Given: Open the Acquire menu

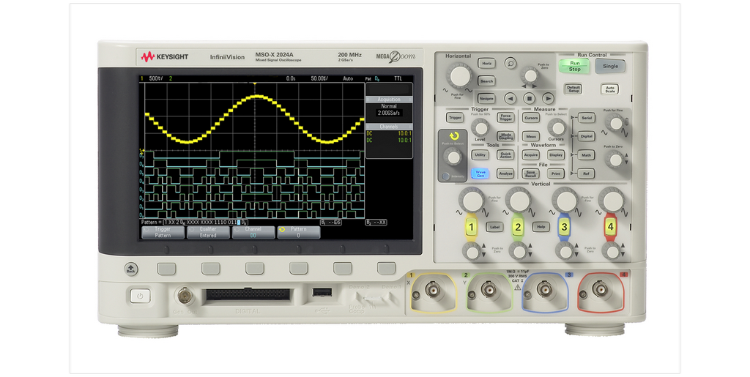Looking at the screenshot, I should 531,155.
